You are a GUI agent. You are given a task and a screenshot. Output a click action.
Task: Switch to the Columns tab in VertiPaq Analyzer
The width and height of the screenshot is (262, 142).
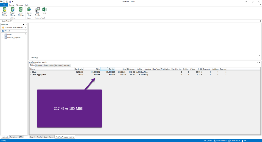pos(39,65)
